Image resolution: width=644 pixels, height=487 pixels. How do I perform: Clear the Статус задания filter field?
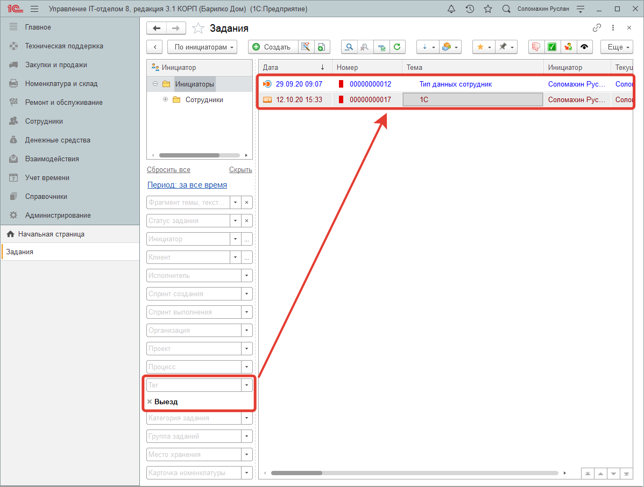[x=247, y=221]
